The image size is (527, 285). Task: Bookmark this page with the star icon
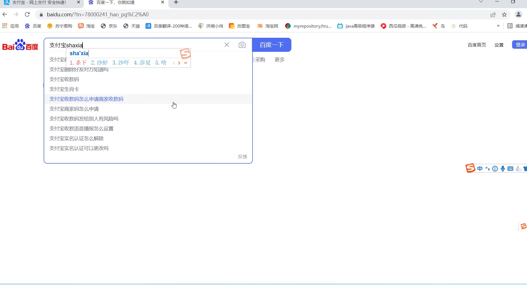click(x=504, y=15)
